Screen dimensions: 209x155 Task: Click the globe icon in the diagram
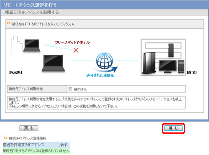[104, 61]
